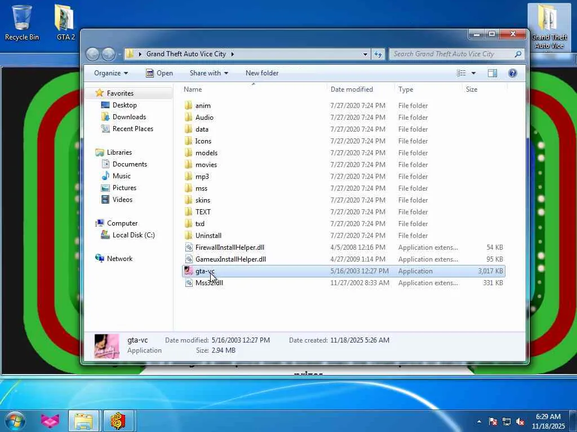This screenshot has height=432, width=577.
Task: Click the red S taskbar application
Action: 118,421
